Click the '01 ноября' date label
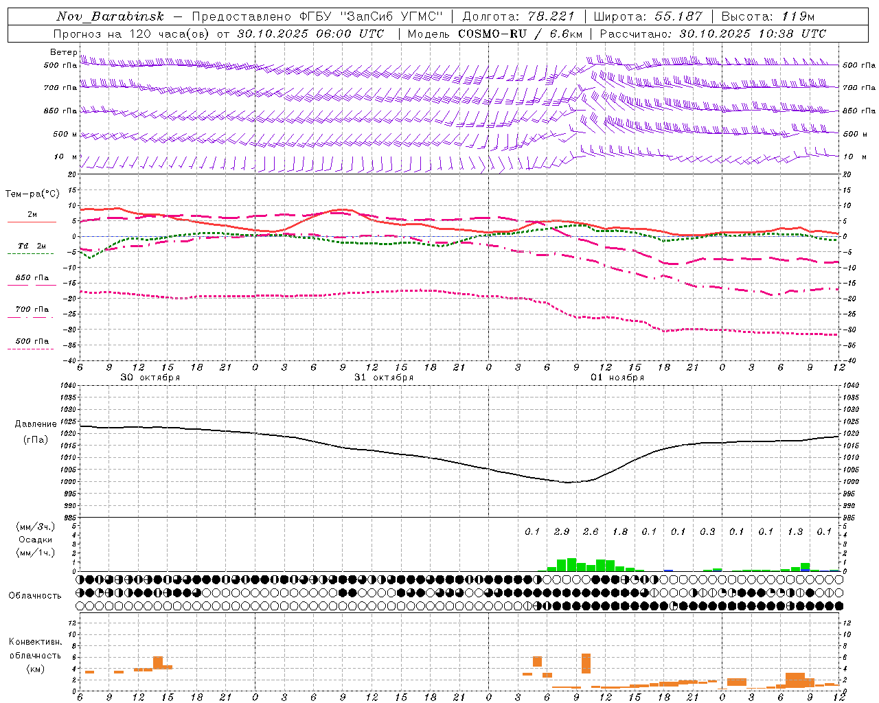 pos(617,378)
